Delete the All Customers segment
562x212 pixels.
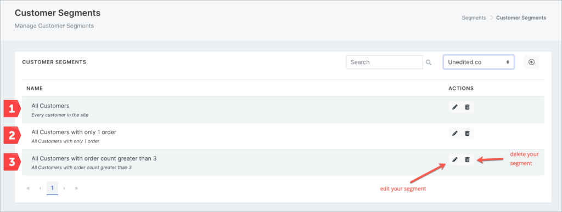point(468,107)
